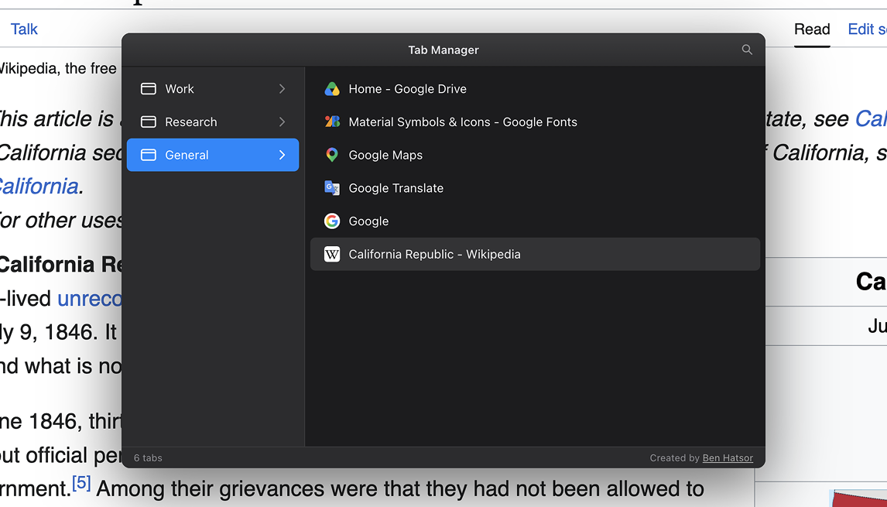Image resolution: width=887 pixels, height=507 pixels.
Task: Click the Tab Manager title text
Action: (x=443, y=50)
